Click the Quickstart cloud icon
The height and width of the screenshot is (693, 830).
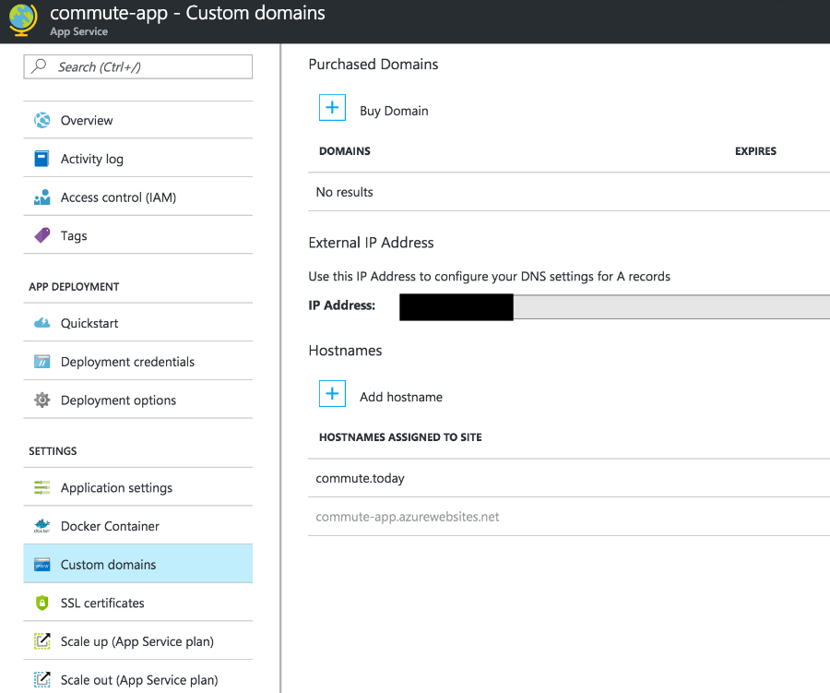[41, 323]
